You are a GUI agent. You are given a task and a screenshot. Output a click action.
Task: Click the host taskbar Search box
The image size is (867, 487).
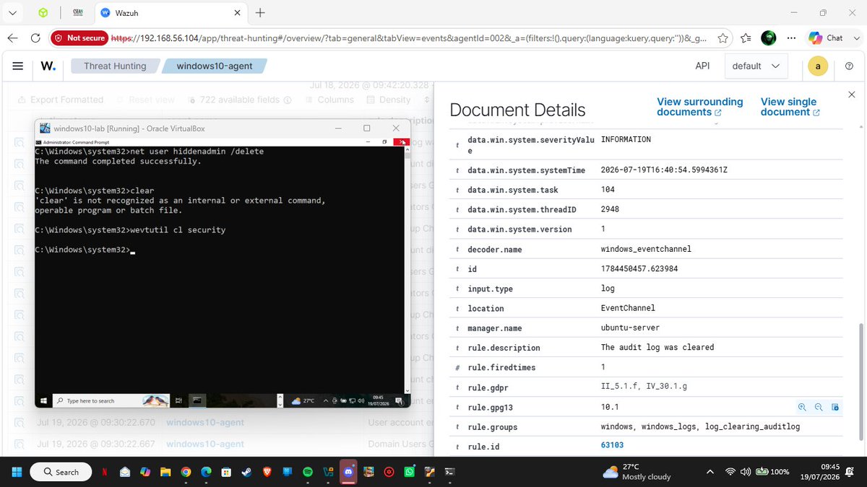pyautogui.click(x=61, y=472)
